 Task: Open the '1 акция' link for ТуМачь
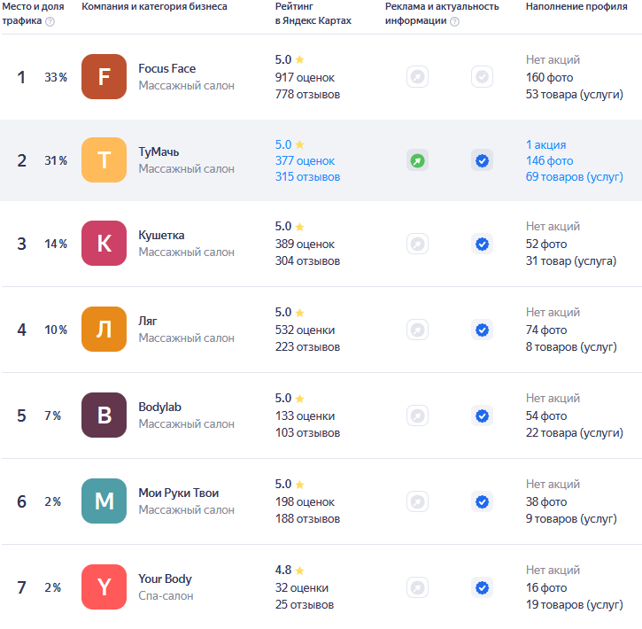[545, 144]
